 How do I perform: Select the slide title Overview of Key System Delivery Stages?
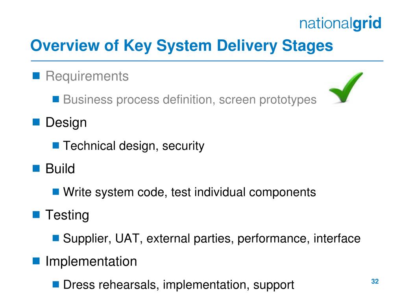coord(182,46)
